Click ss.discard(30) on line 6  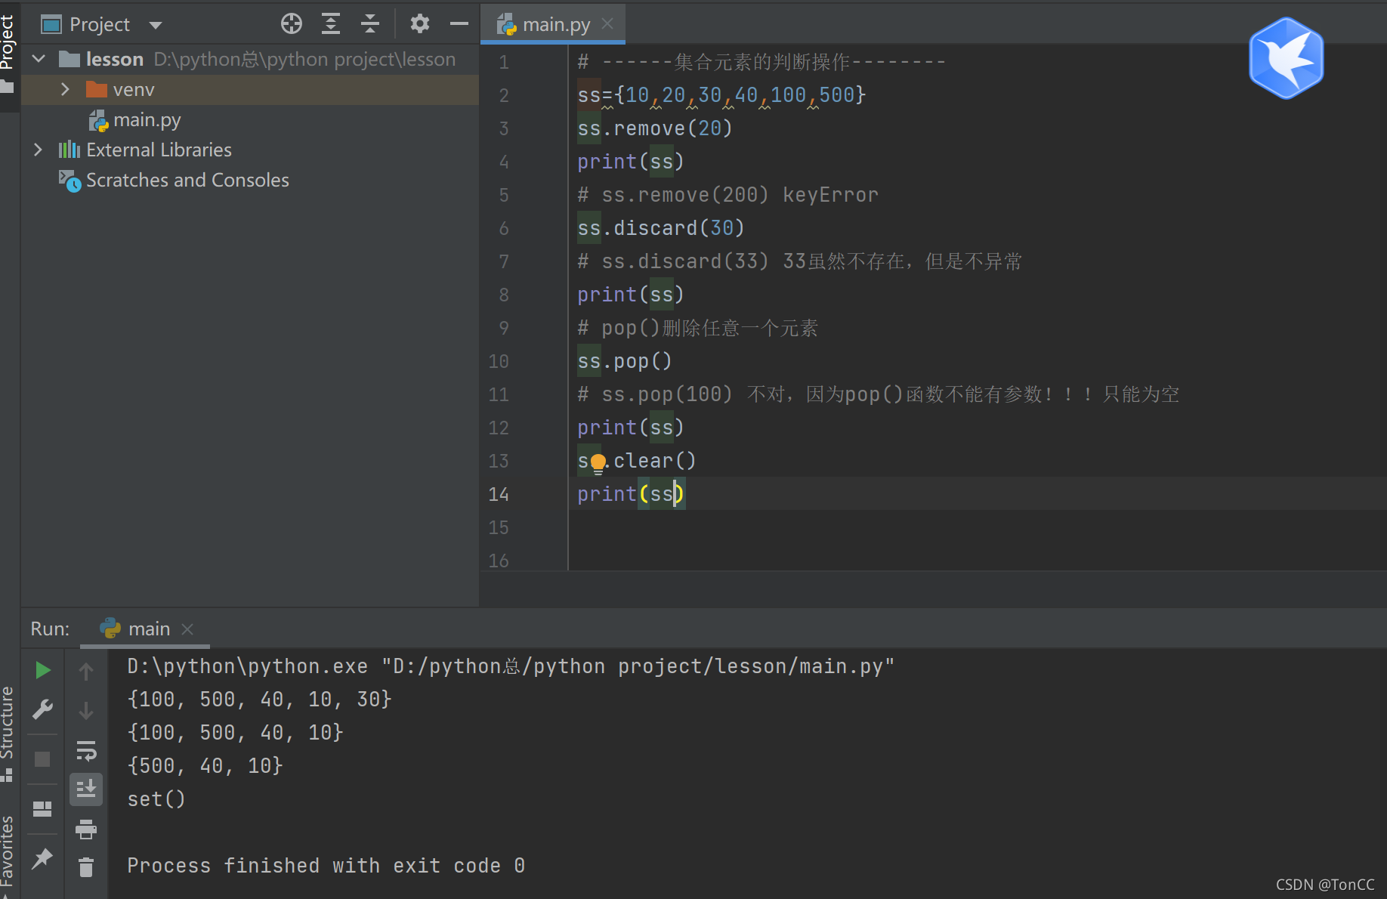[661, 228]
